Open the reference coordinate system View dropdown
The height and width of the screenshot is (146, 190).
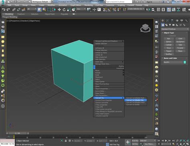81,9
